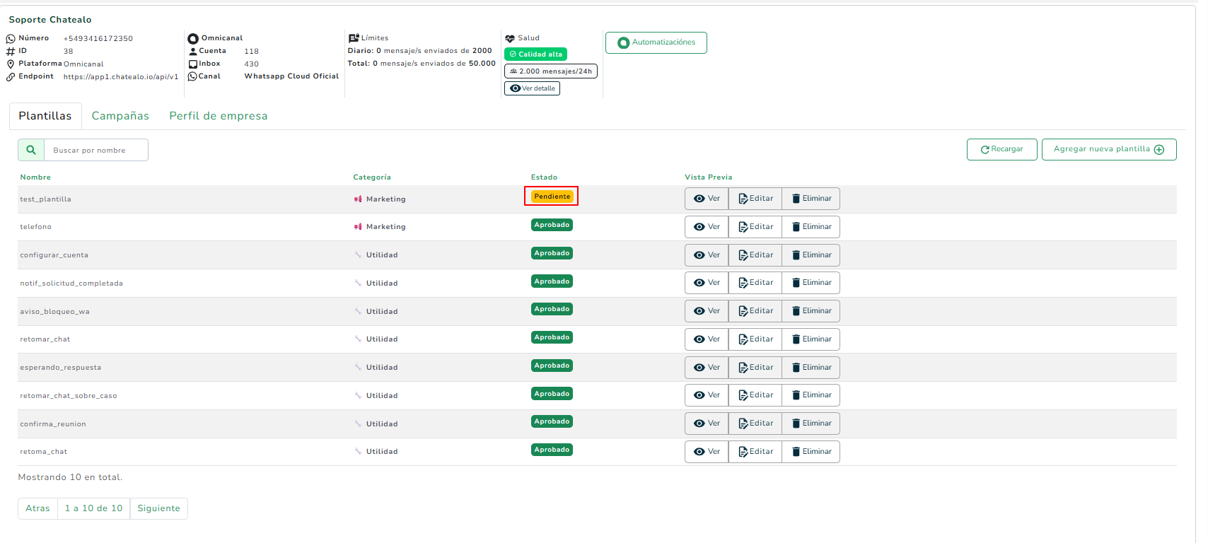This screenshot has height=543, width=1208.
Task: Click the retoma_chat template name
Action: (x=44, y=452)
